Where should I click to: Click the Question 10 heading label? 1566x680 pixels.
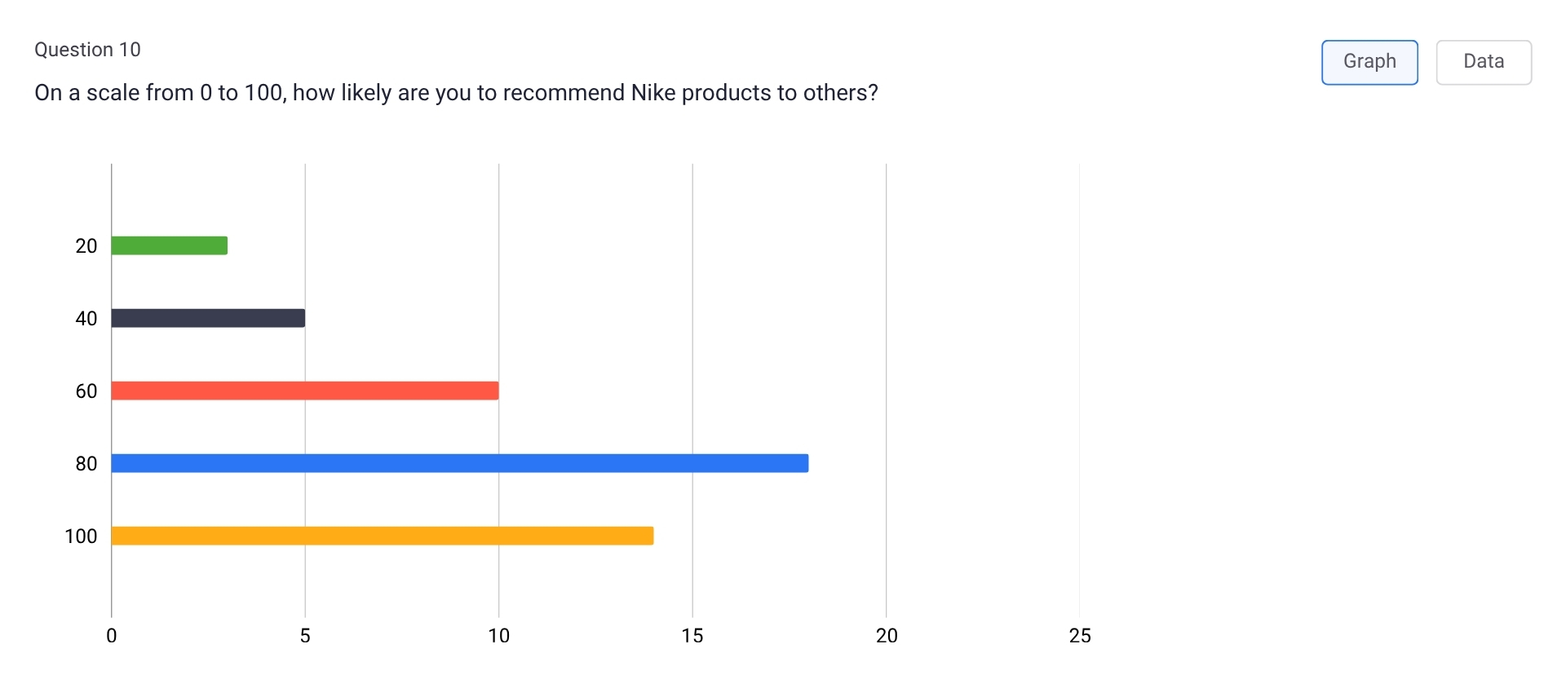(x=87, y=50)
